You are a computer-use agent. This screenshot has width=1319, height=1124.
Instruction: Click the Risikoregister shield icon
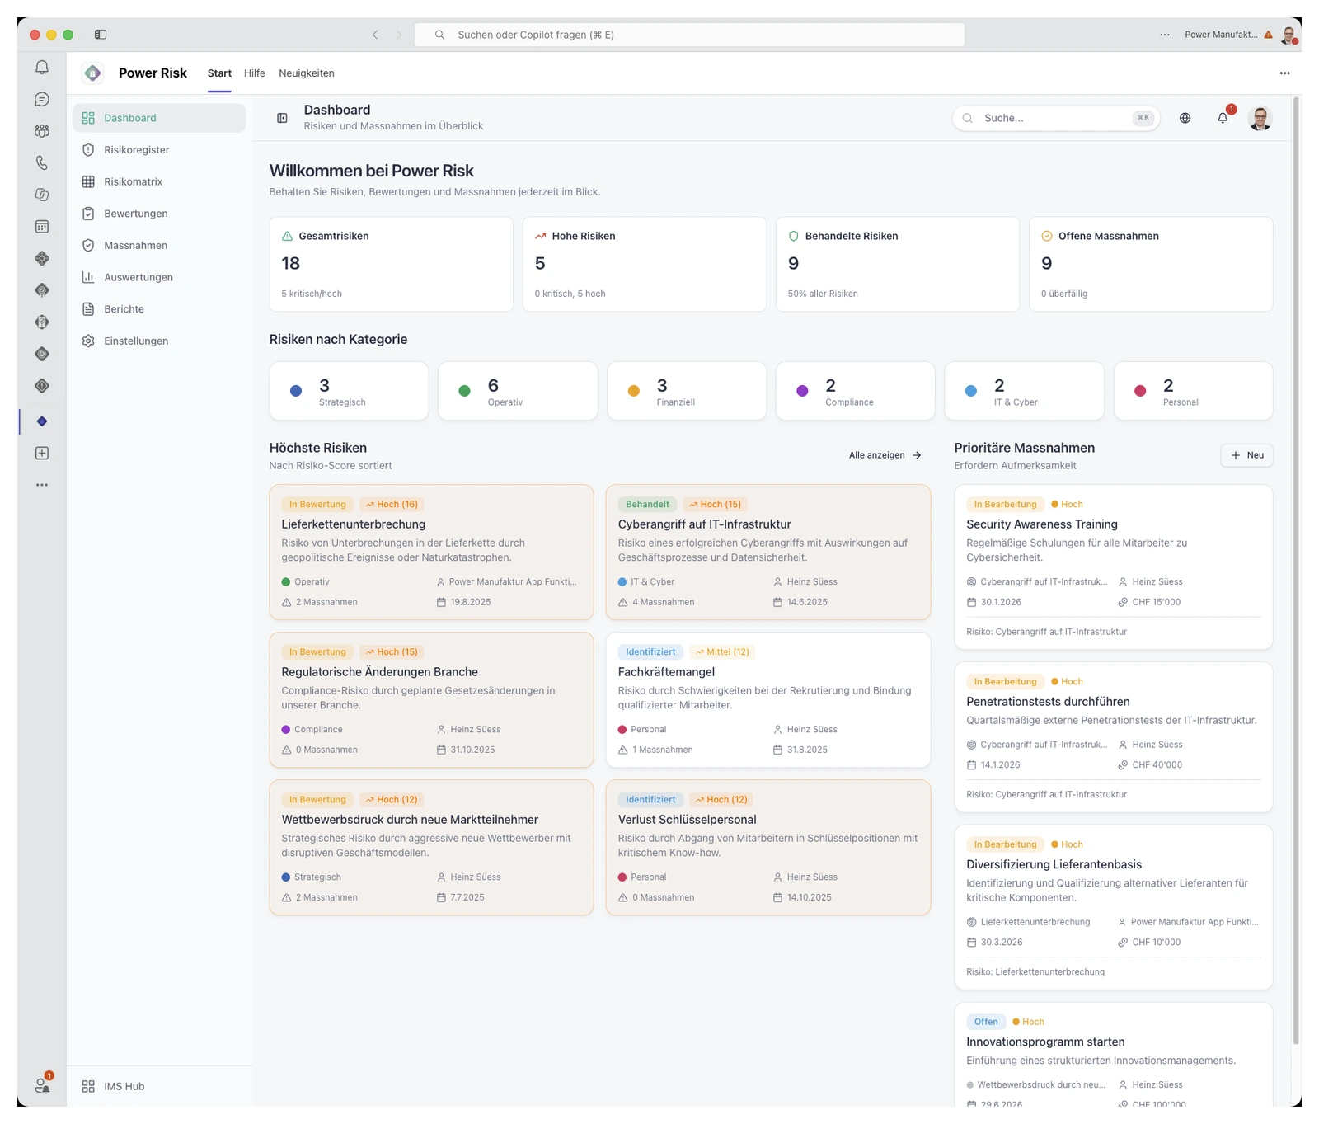(88, 150)
